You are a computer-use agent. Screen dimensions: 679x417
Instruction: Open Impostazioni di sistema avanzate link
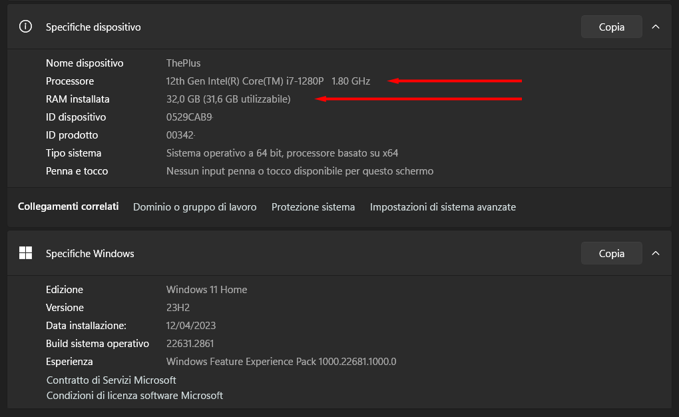tap(443, 207)
